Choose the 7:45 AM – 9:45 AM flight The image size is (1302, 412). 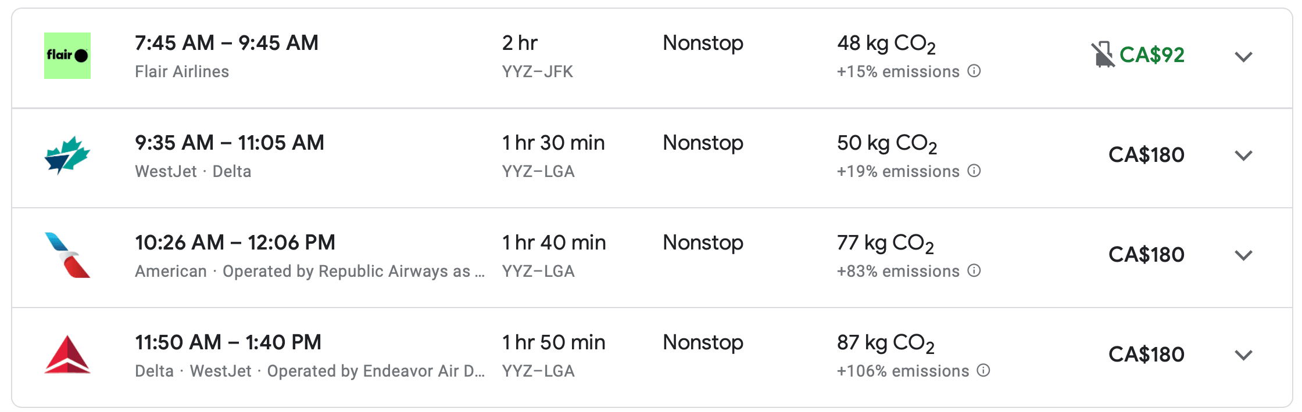tap(227, 43)
